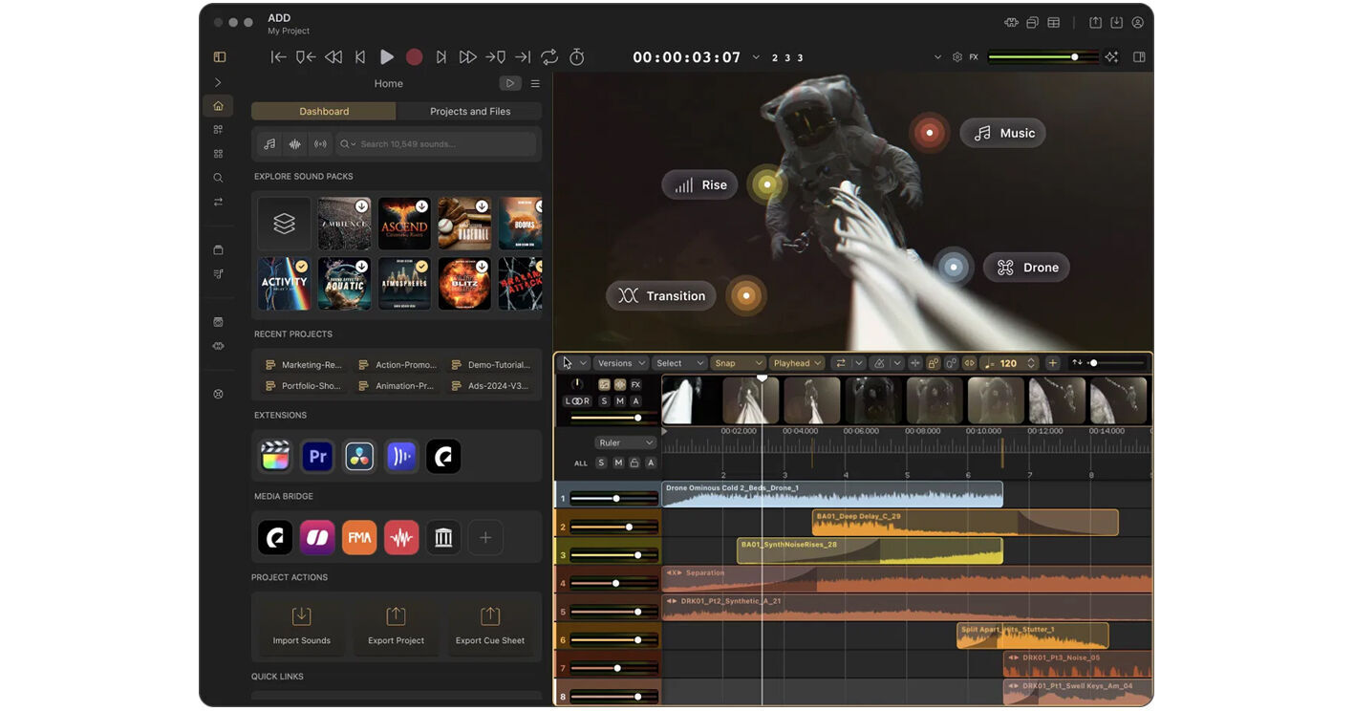
Task: Open the Ruler dropdown
Action: pyautogui.click(x=626, y=442)
